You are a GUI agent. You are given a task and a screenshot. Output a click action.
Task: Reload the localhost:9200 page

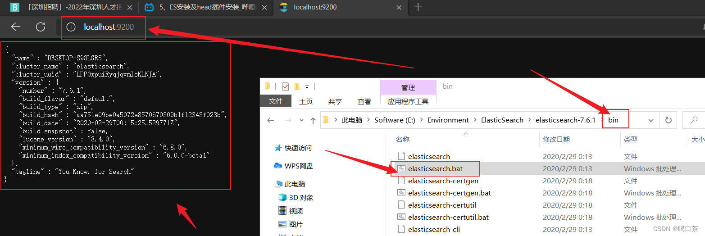(41, 27)
